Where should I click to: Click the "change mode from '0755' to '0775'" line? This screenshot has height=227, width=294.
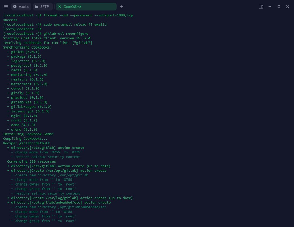pos(49,152)
